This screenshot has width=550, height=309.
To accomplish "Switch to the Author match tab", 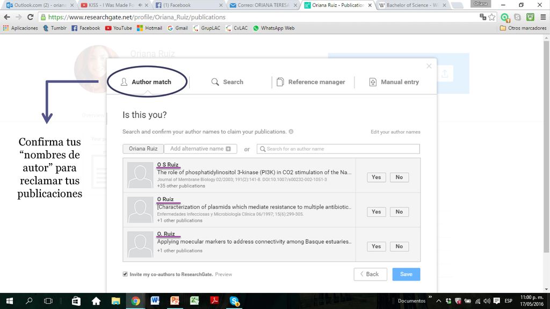I will [146, 82].
